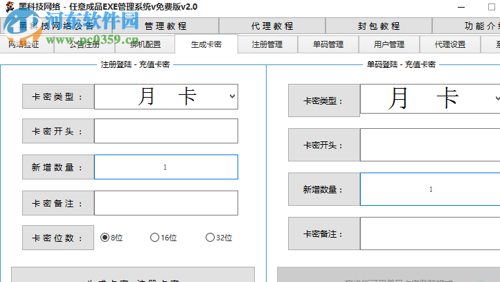500x282 pixels.
Task: Select the 生成卡密 tab
Action: coord(206,44)
